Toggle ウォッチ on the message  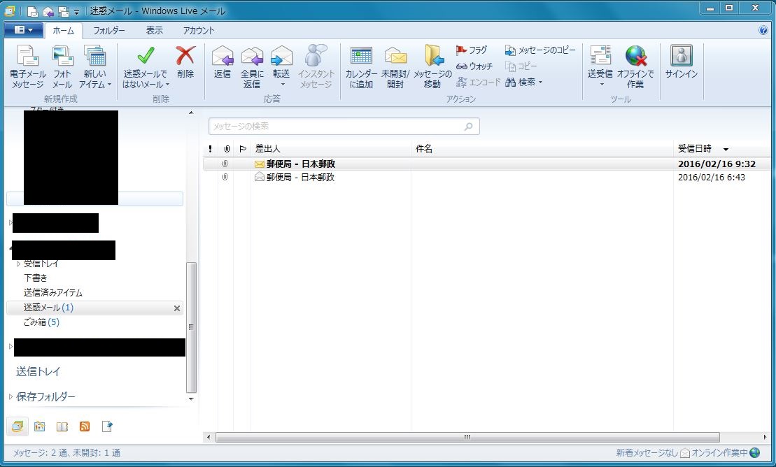474,66
